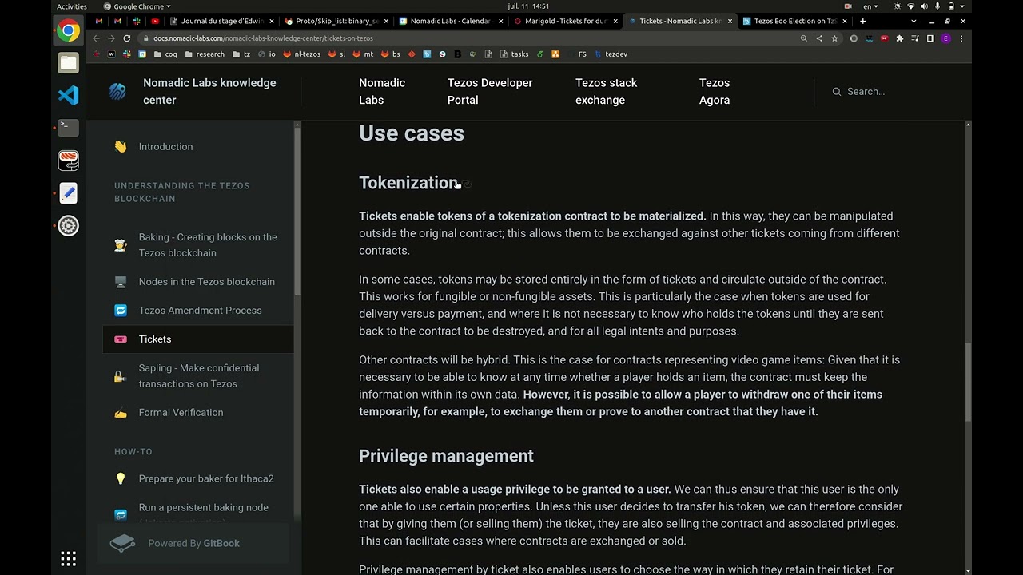Open Prepare your baker for Ithaca2
Image resolution: width=1023 pixels, height=575 pixels.
pos(206,479)
